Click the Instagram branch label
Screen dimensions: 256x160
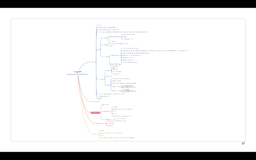pos(92,62)
